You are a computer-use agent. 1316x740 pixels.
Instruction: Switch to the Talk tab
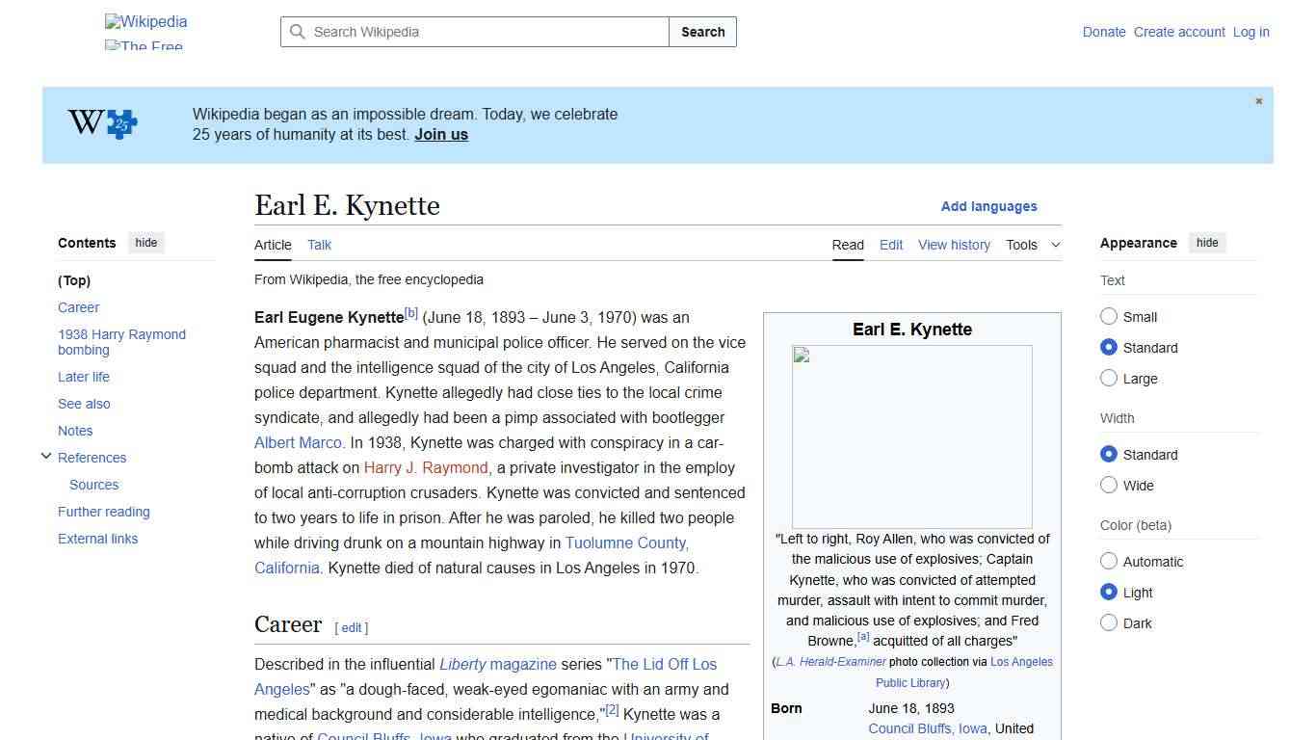(x=319, y=245)
